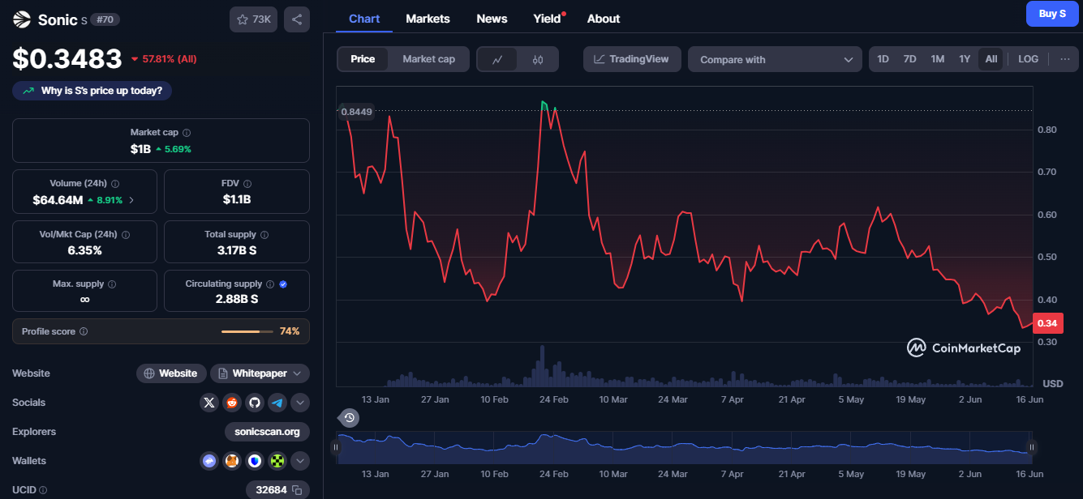Click Market cap info icon
The height and width of the screenshot is (499, 1083).
pos(187,132)
